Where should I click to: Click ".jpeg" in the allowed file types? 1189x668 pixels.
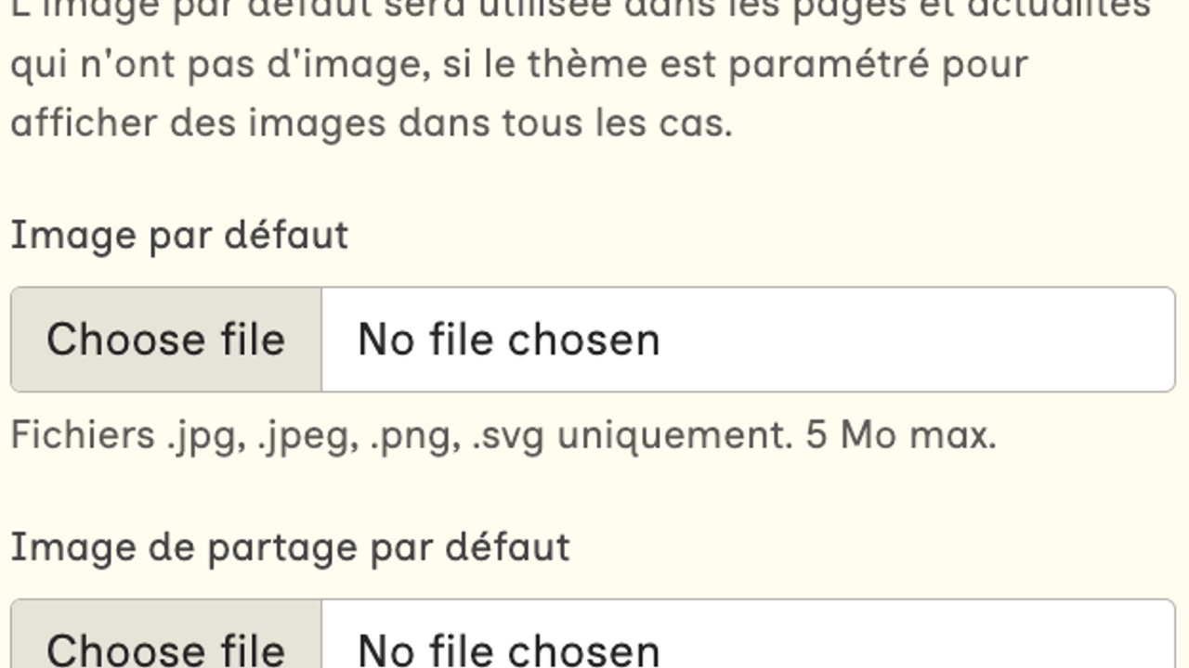308,435
